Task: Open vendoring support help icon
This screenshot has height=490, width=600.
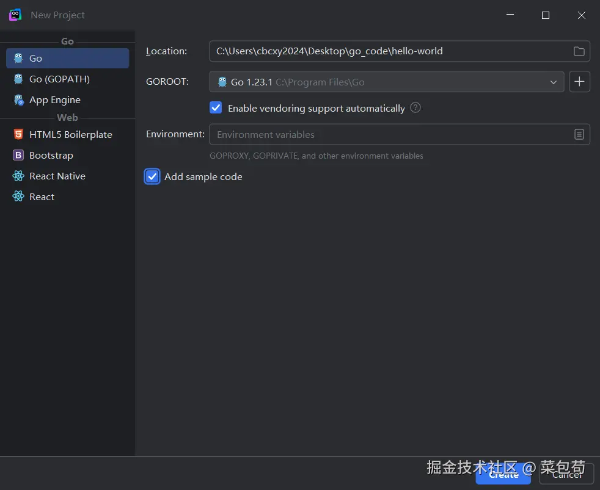Action: [x=415, y=108]
